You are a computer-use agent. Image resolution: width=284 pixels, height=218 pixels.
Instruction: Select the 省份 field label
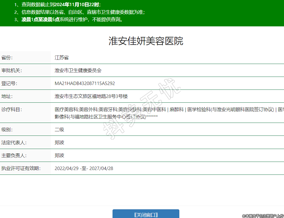7,58
